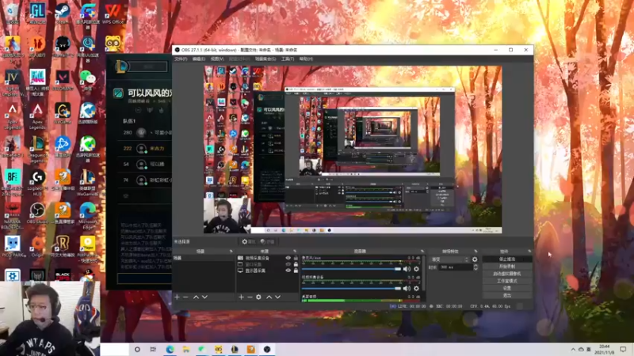Open settings gear of the first mixer track
This screenshot has height=356, width=634.
coord(417,269)
